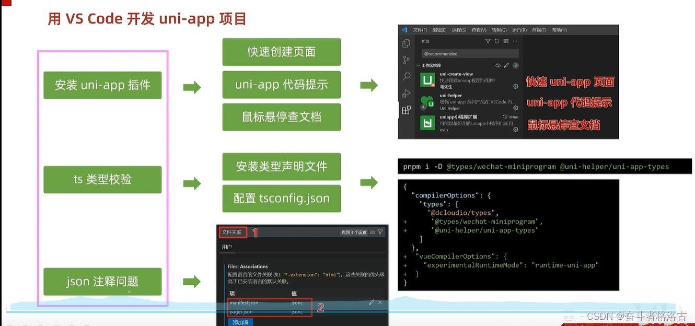
Task: Click the pencil icon beside 工作区推荐
Action: pos(506,65)
